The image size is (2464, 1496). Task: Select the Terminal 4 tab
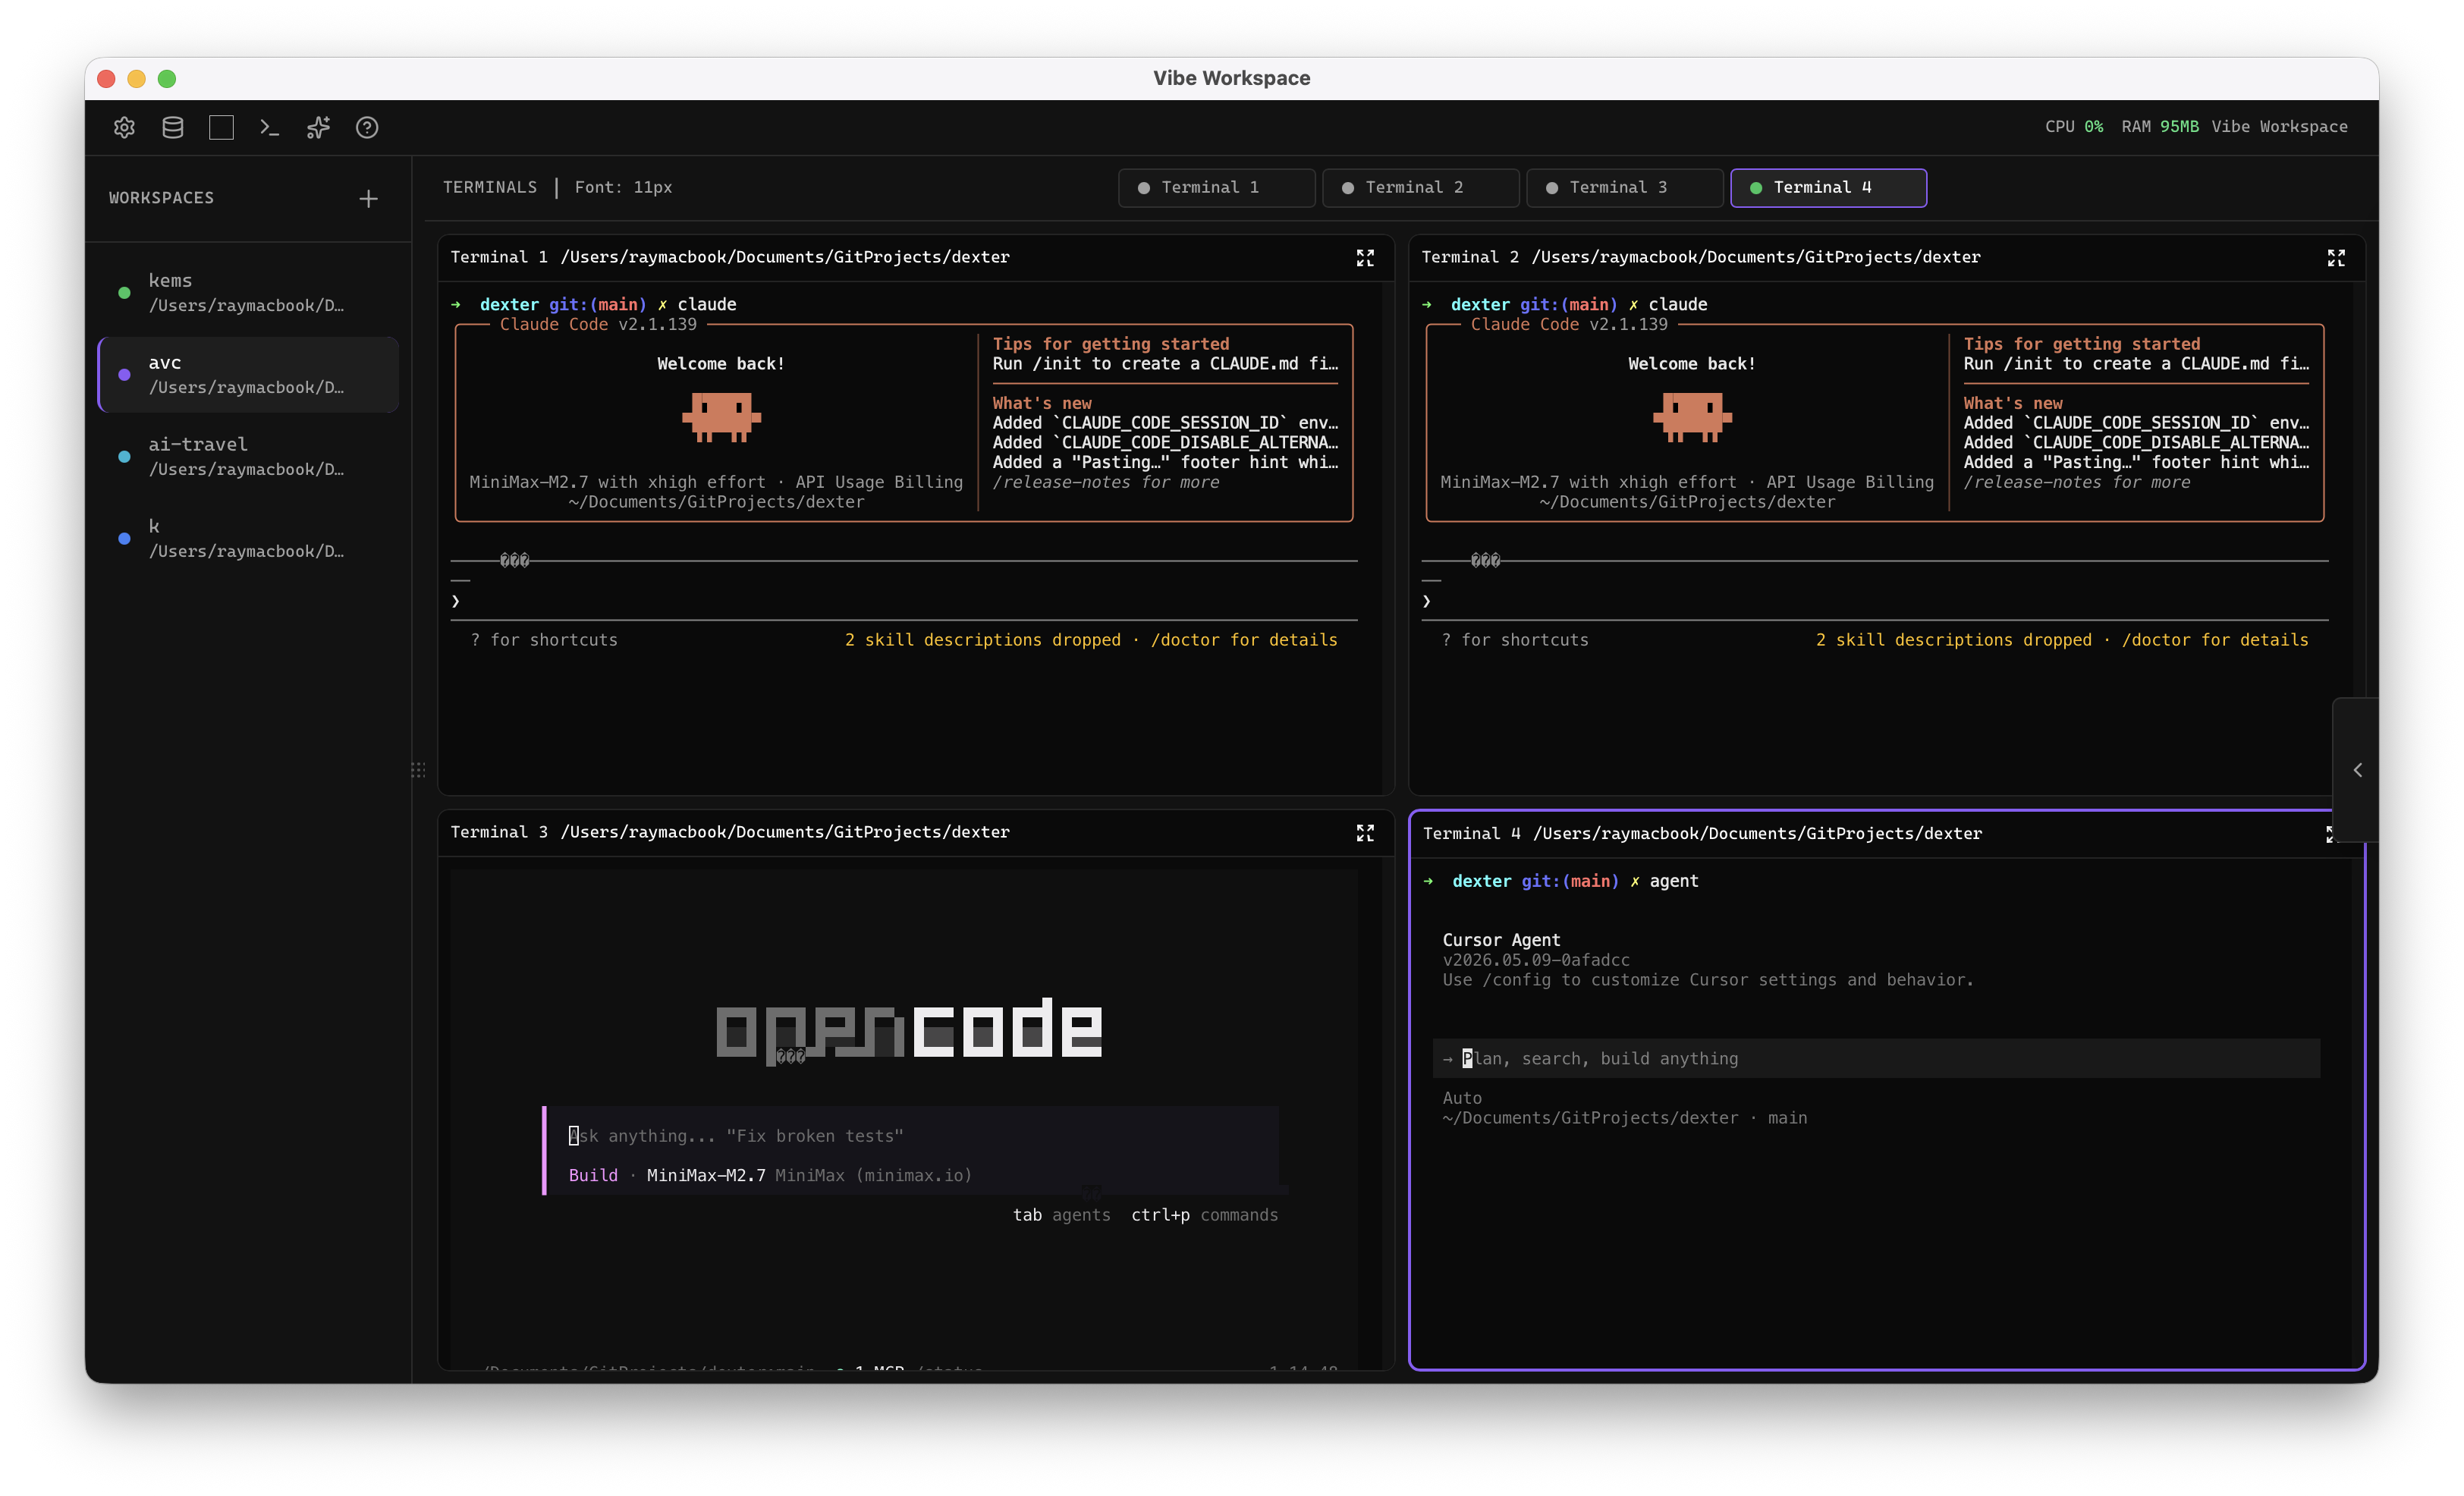point(1828,187)
